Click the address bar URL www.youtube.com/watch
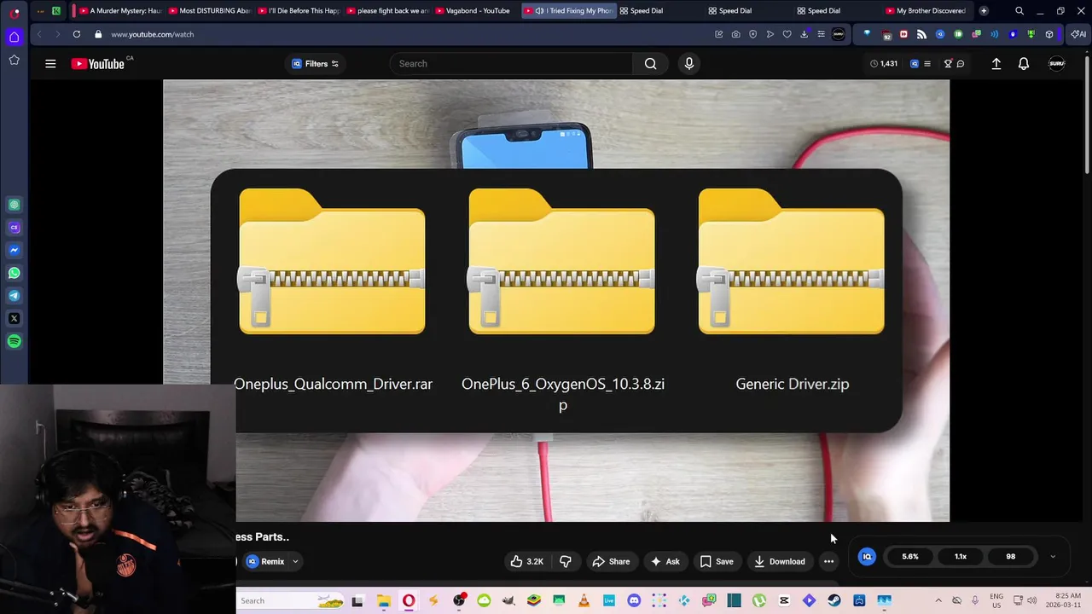The height and width of the screenshot is (614, 1092). click(x=152, y=34)
